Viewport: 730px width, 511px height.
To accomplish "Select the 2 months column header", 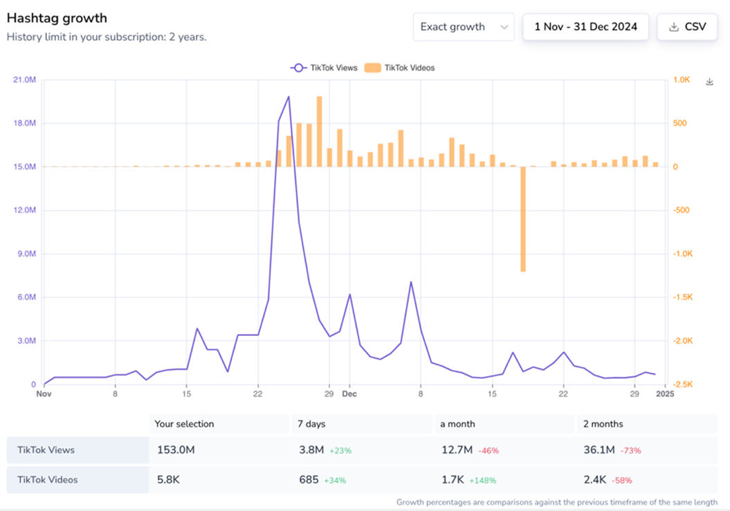I will point(603,424).
